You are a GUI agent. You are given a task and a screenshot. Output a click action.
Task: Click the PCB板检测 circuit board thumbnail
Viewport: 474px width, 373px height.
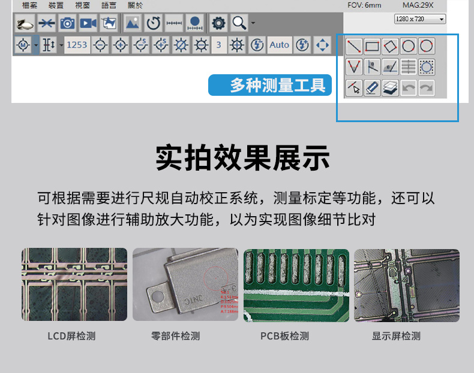pos(296,285)
